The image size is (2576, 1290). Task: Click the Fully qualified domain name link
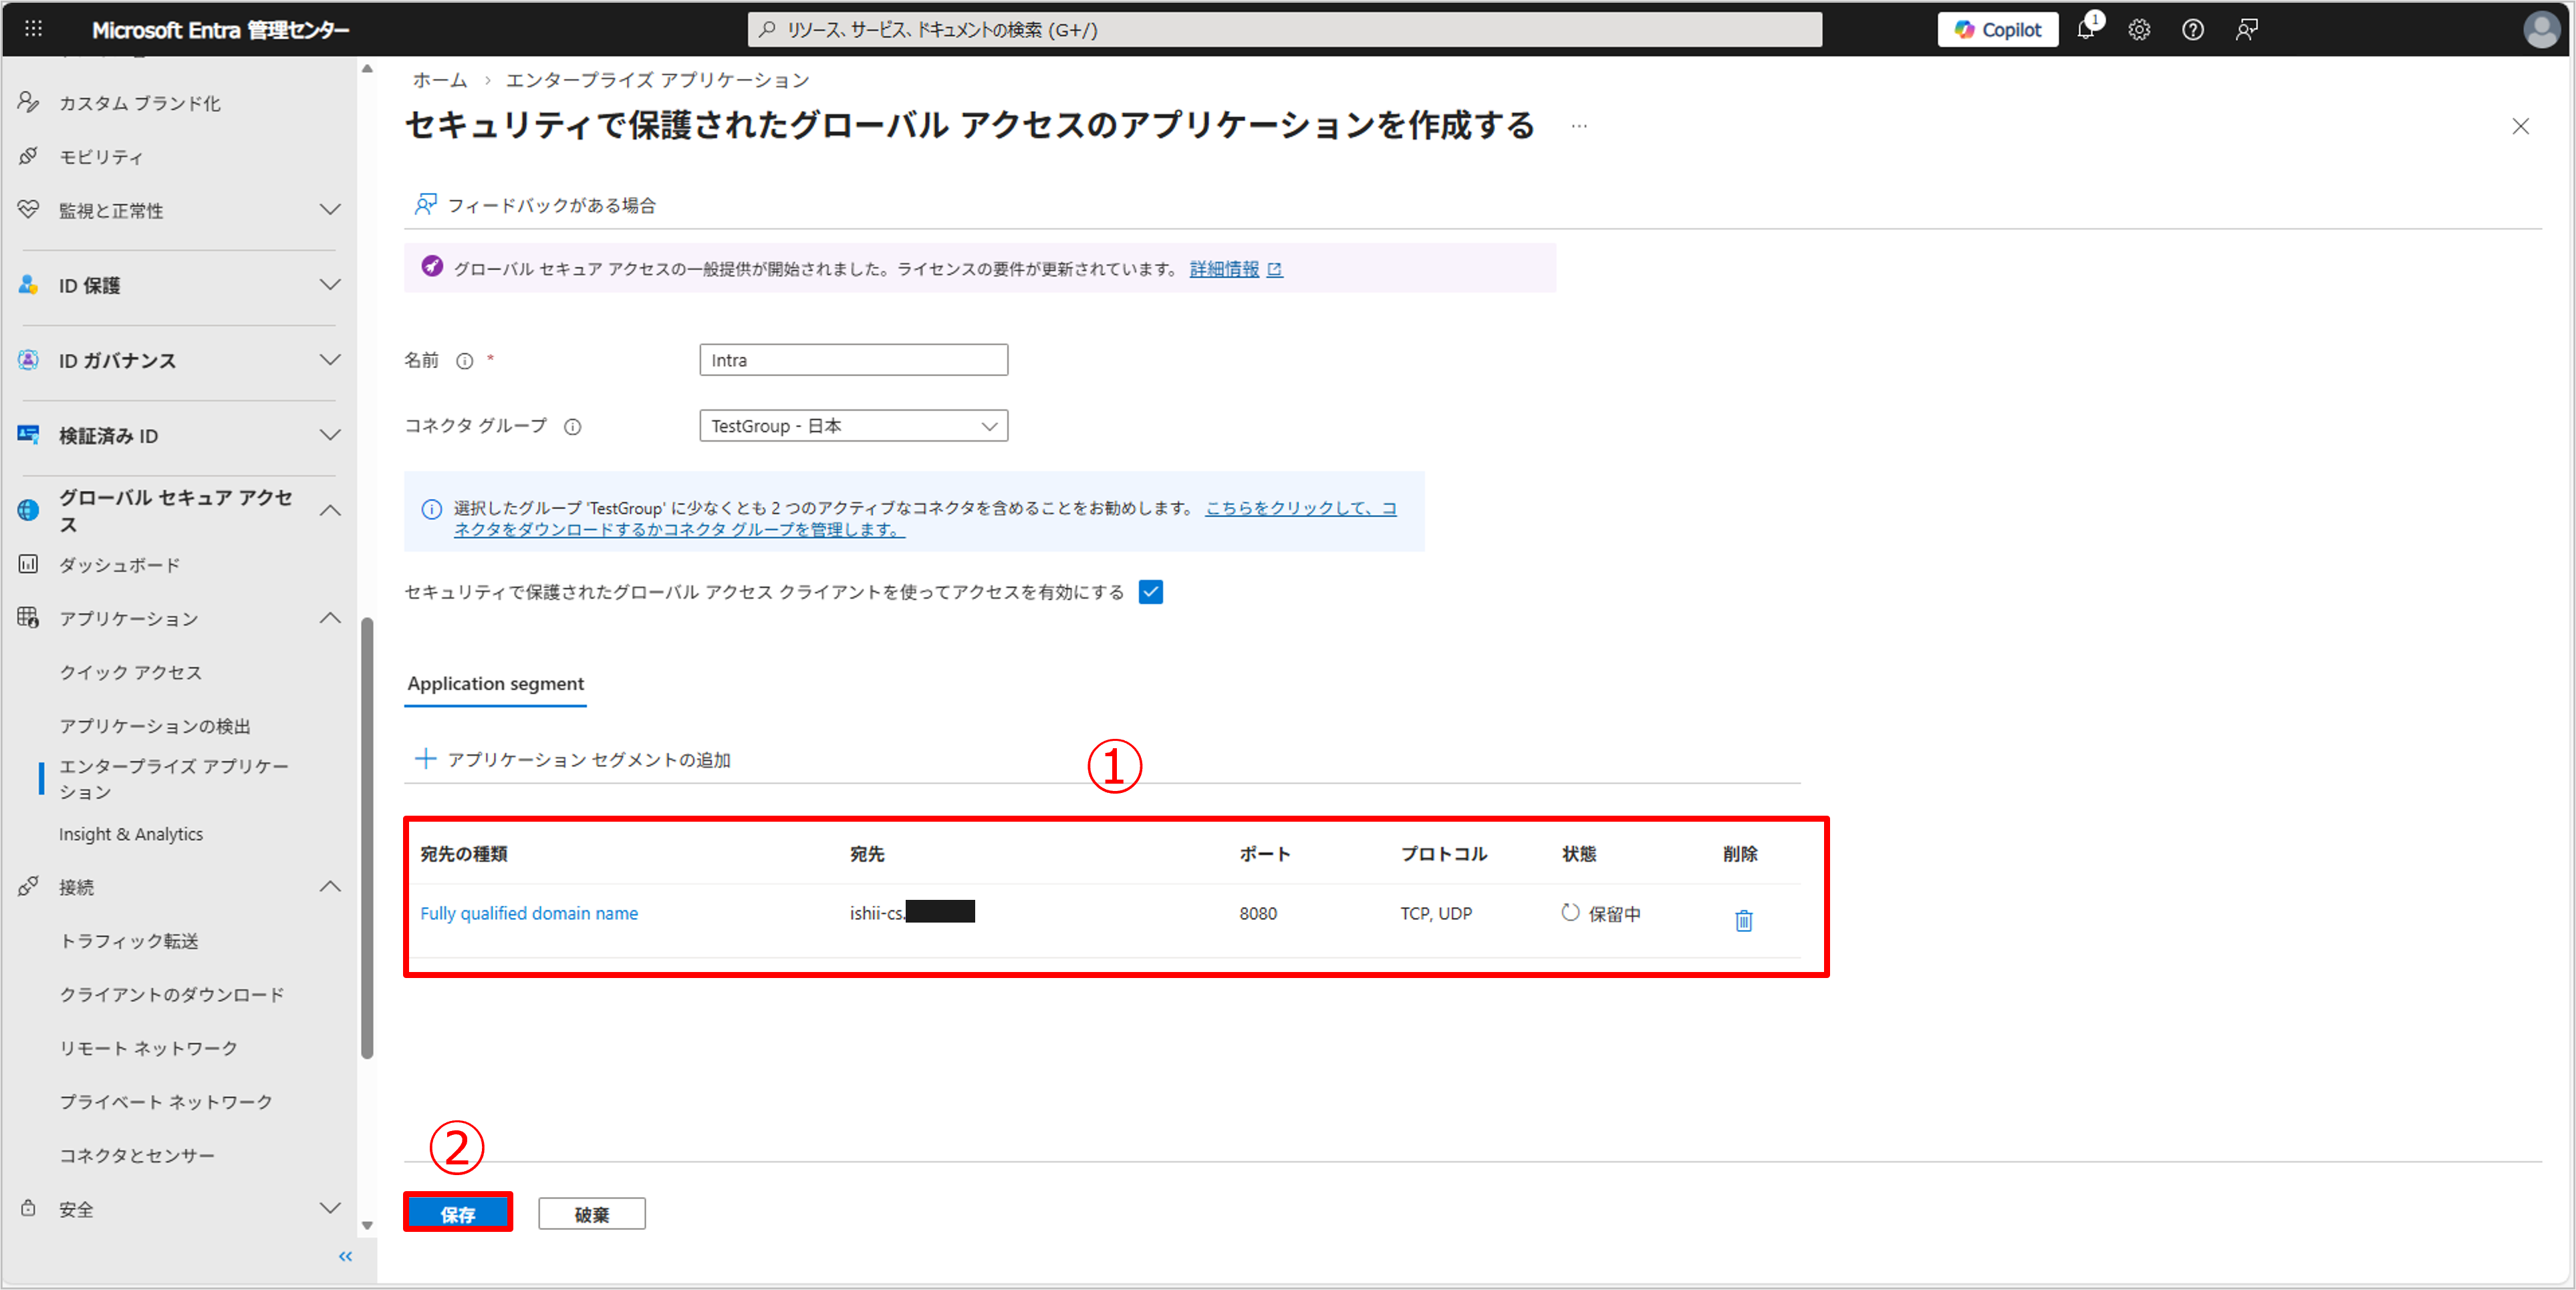(529, 913)
